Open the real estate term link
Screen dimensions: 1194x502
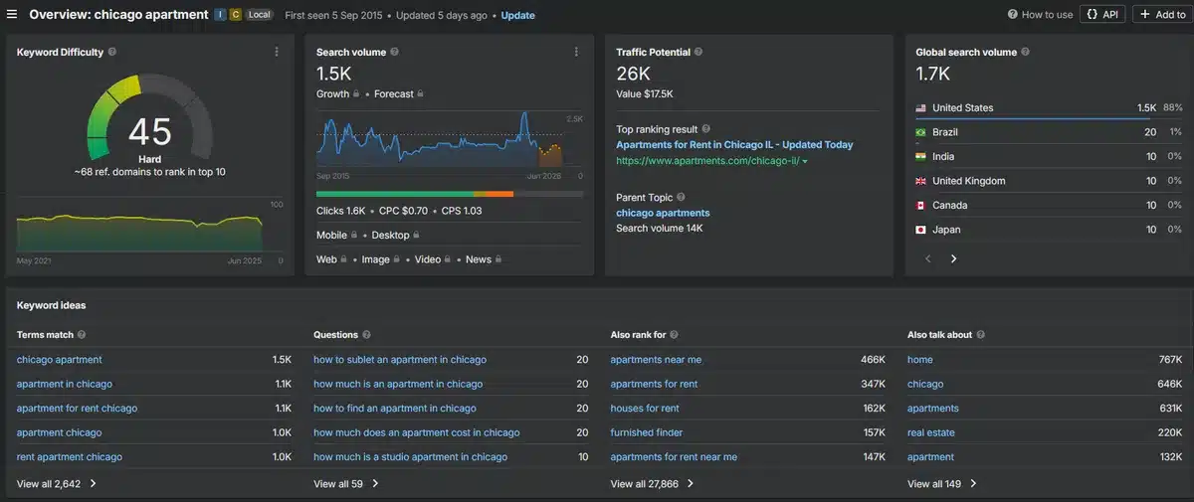pos(930,432)
